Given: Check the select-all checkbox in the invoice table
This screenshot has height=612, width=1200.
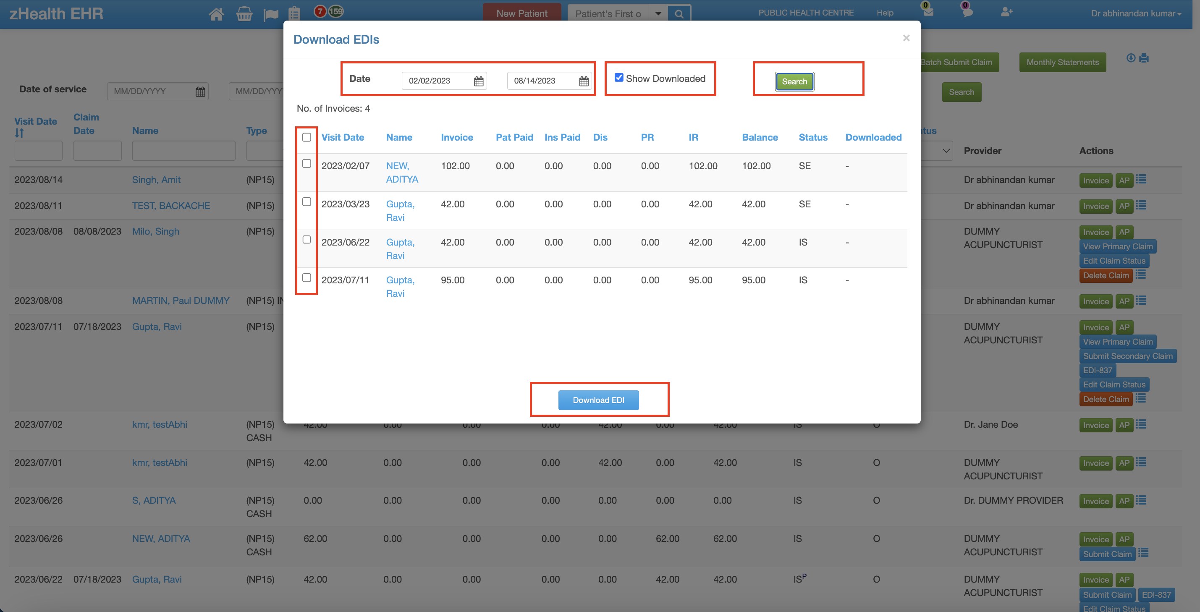Looking at the screenshot, I should coord(307,137).
